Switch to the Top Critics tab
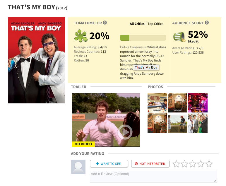Screen dimensions: 226x186 (155, 24)
